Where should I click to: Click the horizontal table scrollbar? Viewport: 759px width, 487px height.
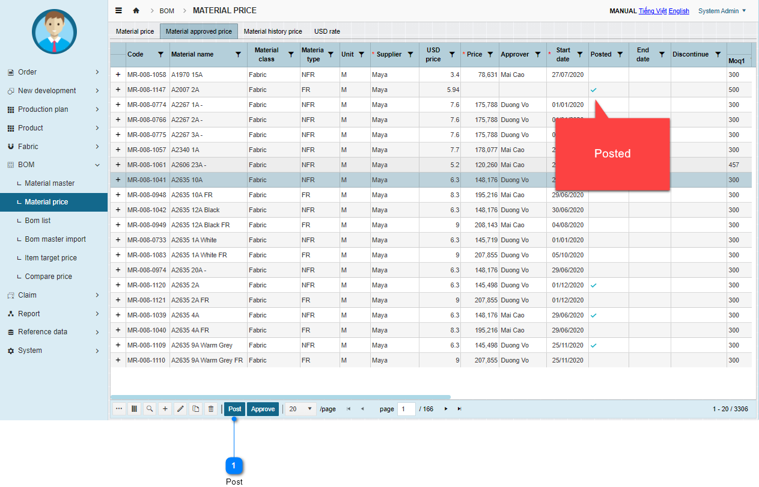[281, 397]
